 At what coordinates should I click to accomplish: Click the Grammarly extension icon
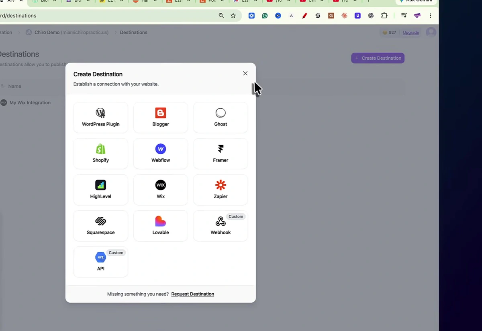265,16
